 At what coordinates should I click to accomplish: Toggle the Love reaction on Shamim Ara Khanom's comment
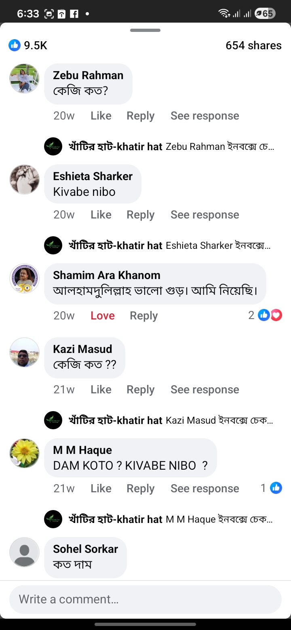pos(102,316)
